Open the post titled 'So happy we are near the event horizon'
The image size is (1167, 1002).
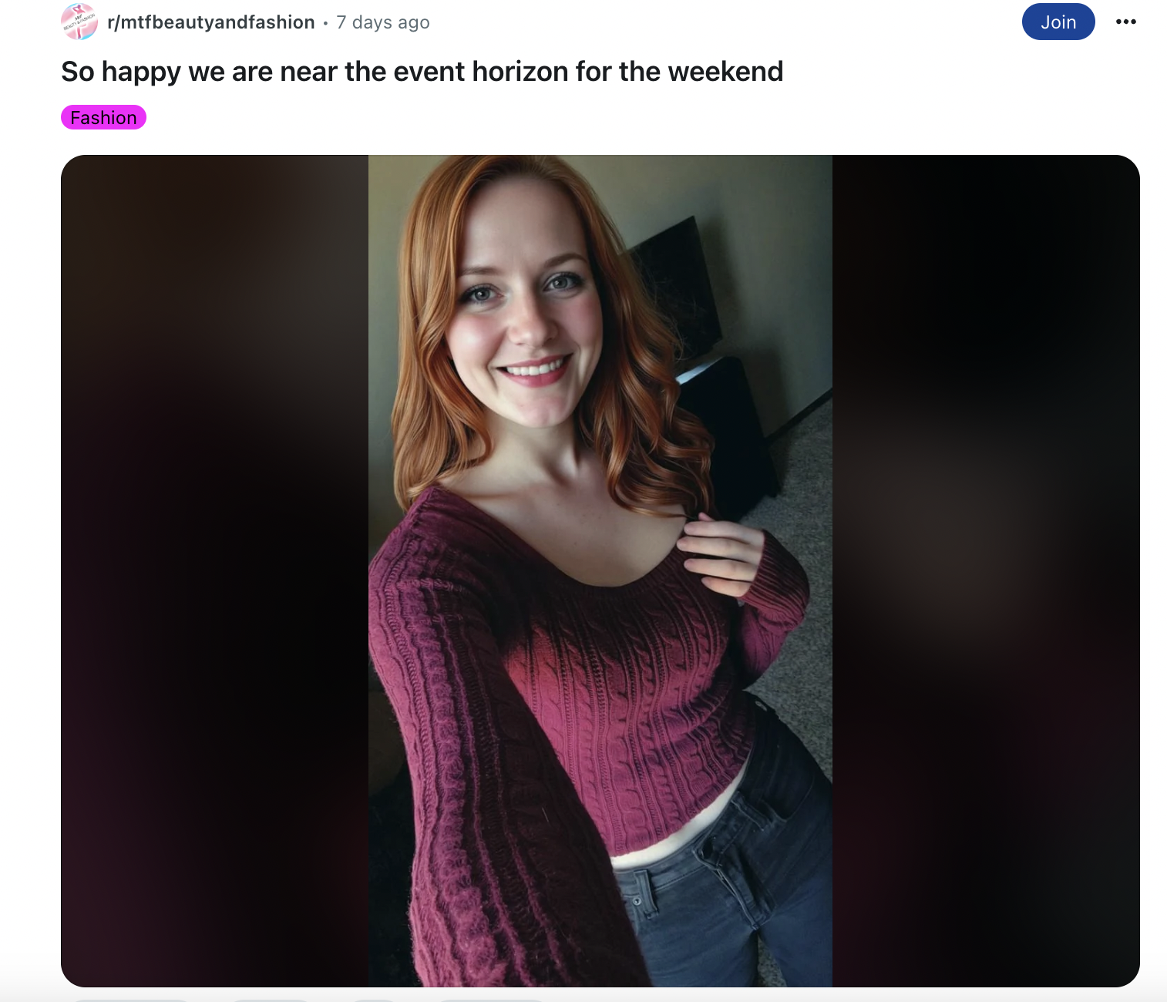pos(422,72)
